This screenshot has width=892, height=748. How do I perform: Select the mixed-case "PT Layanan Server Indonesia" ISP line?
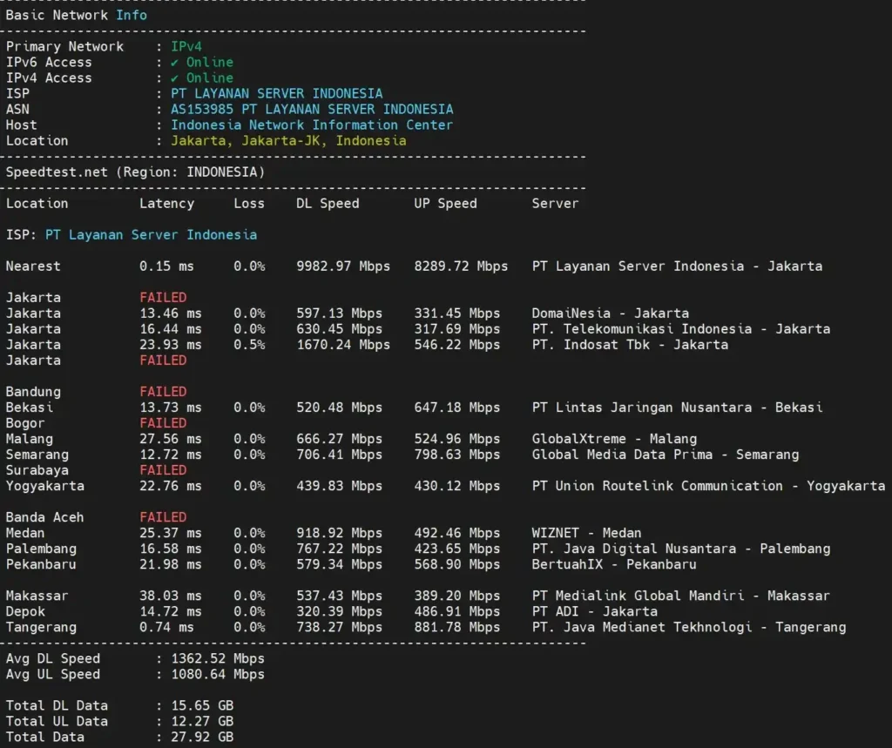point(152,235)
